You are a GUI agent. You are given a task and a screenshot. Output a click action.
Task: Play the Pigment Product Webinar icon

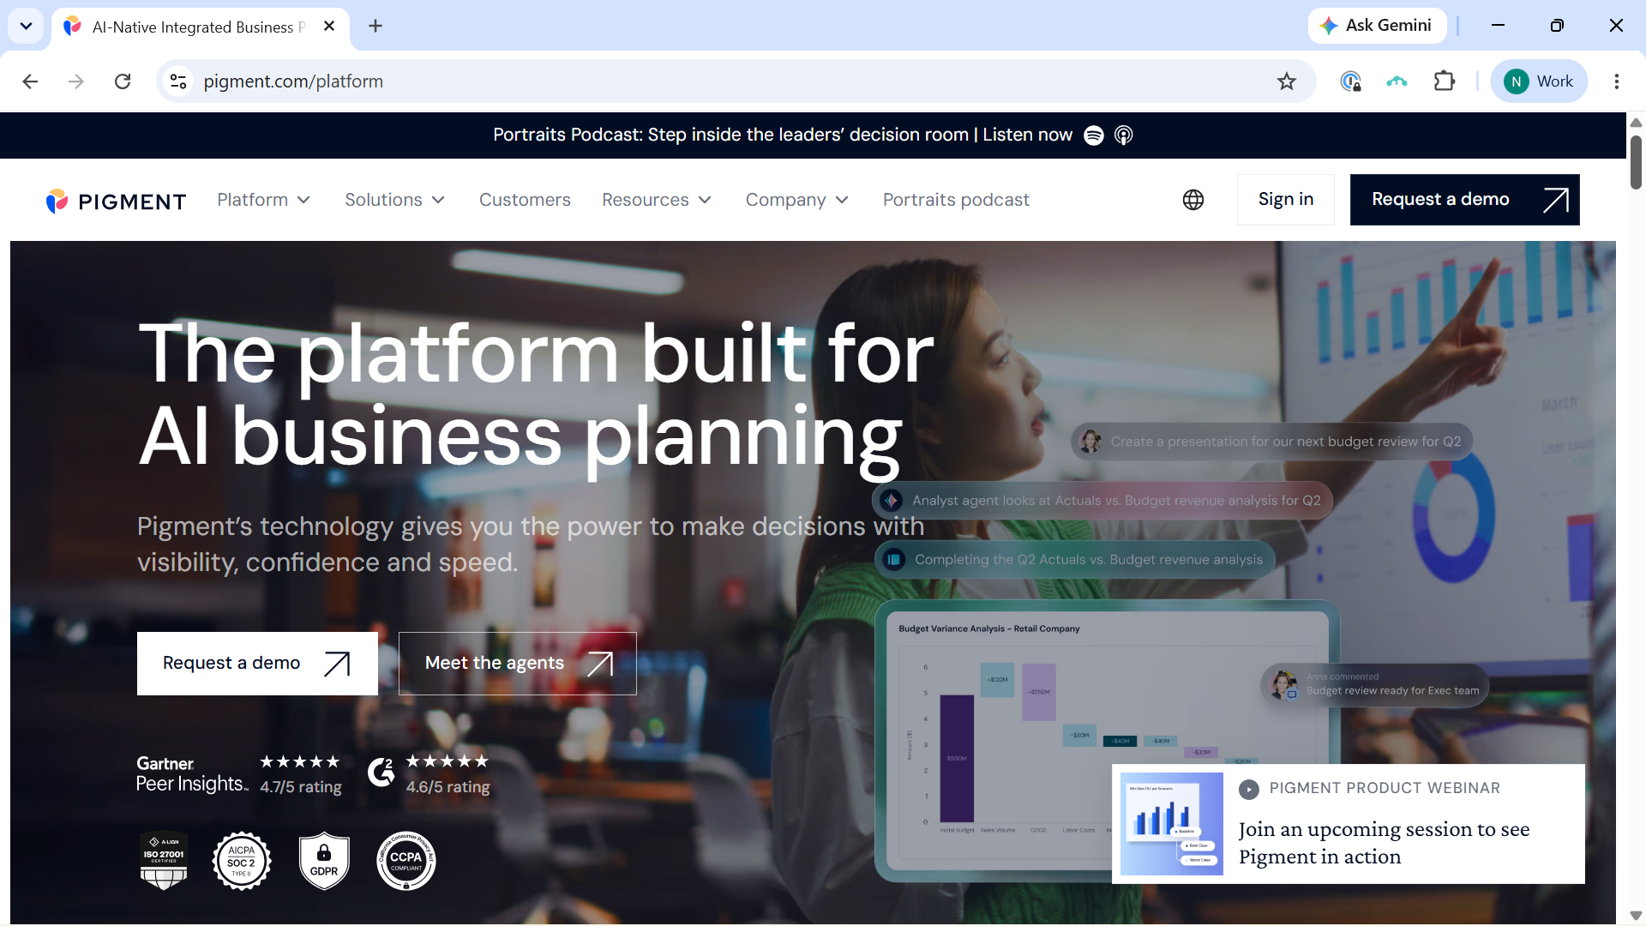tap(1249, 789)
